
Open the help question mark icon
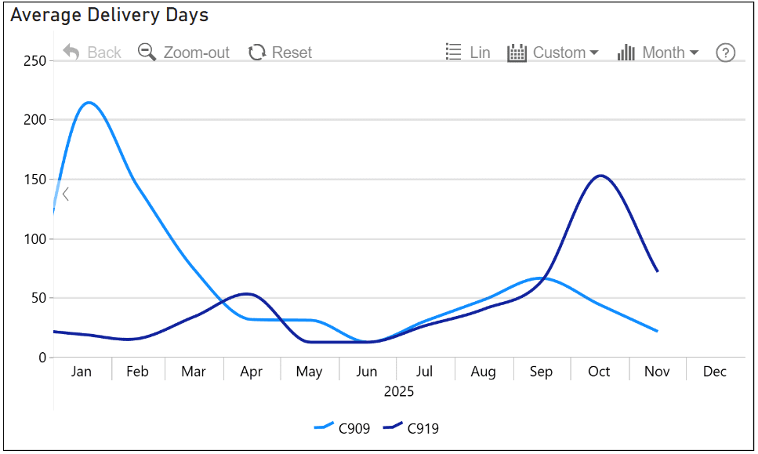pyautogui.click(x=726, y=53)
